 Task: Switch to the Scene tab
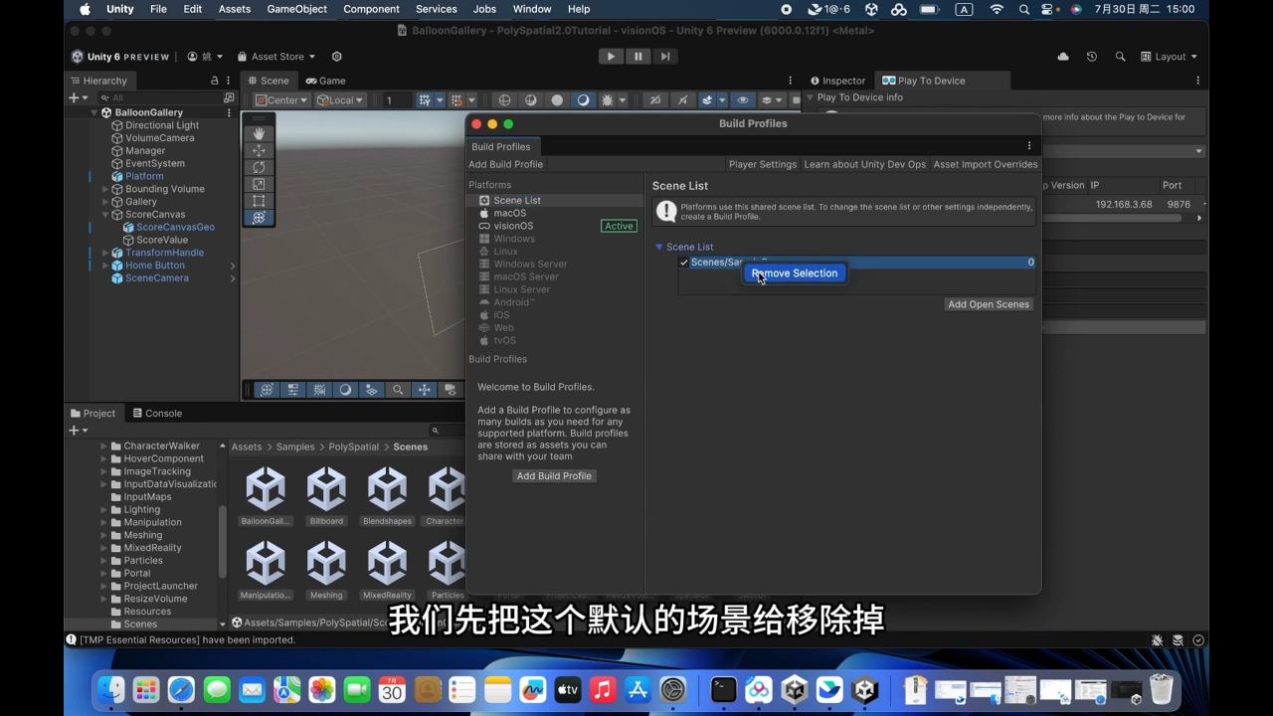point(268,81)
